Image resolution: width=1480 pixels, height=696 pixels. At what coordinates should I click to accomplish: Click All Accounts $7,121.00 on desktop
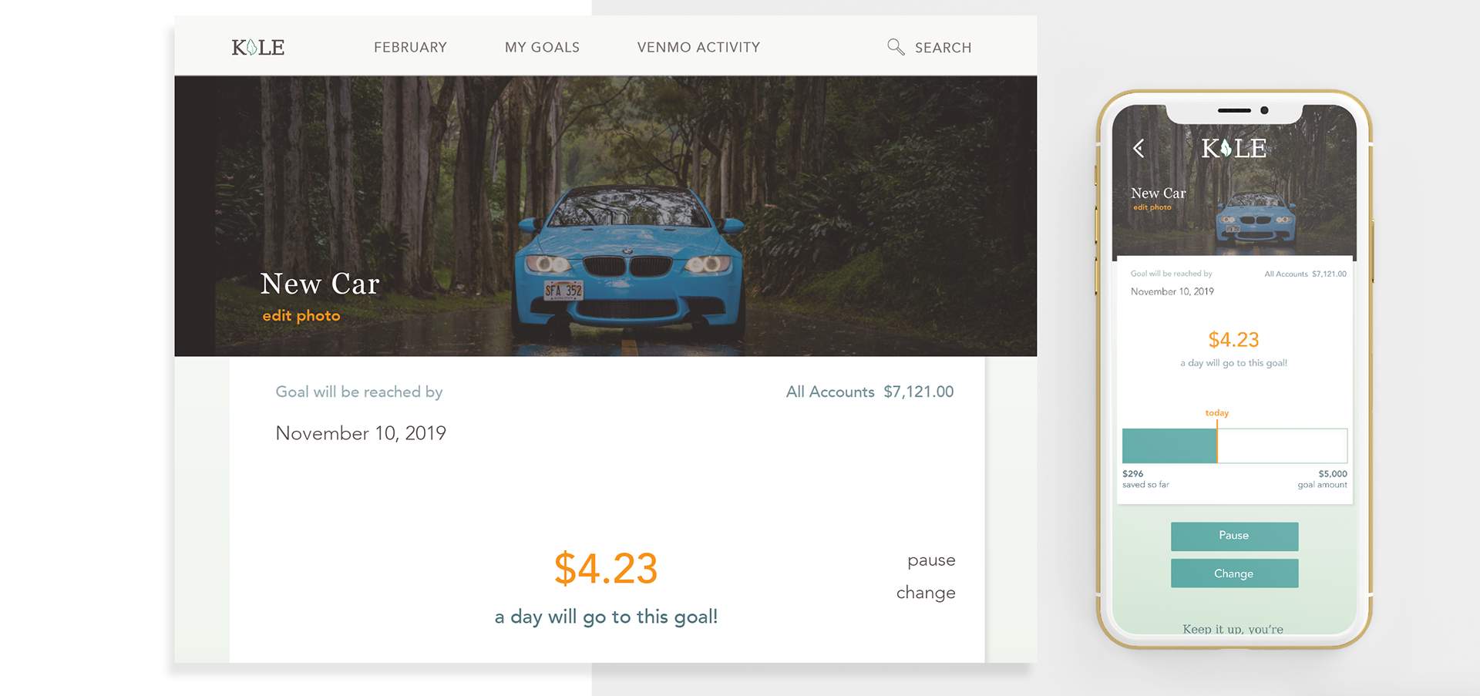tap(869, 392)
